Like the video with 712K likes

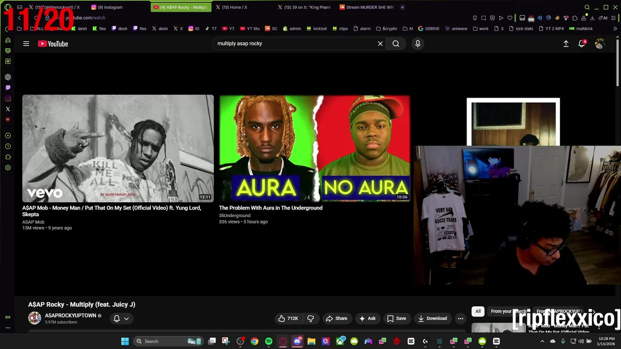click(288, 318)
